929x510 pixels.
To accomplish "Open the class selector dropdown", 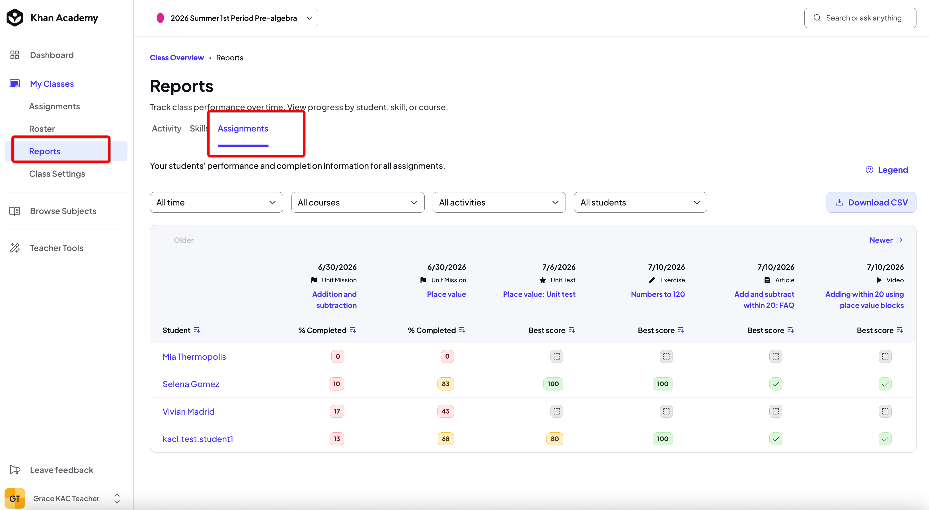I will pos(234,18).
